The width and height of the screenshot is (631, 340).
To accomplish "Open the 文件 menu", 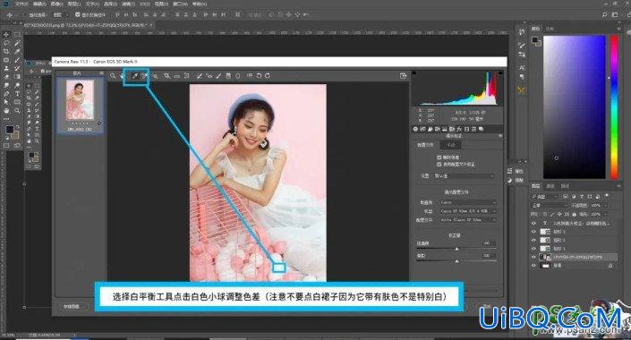I will (x=21, y=4).
